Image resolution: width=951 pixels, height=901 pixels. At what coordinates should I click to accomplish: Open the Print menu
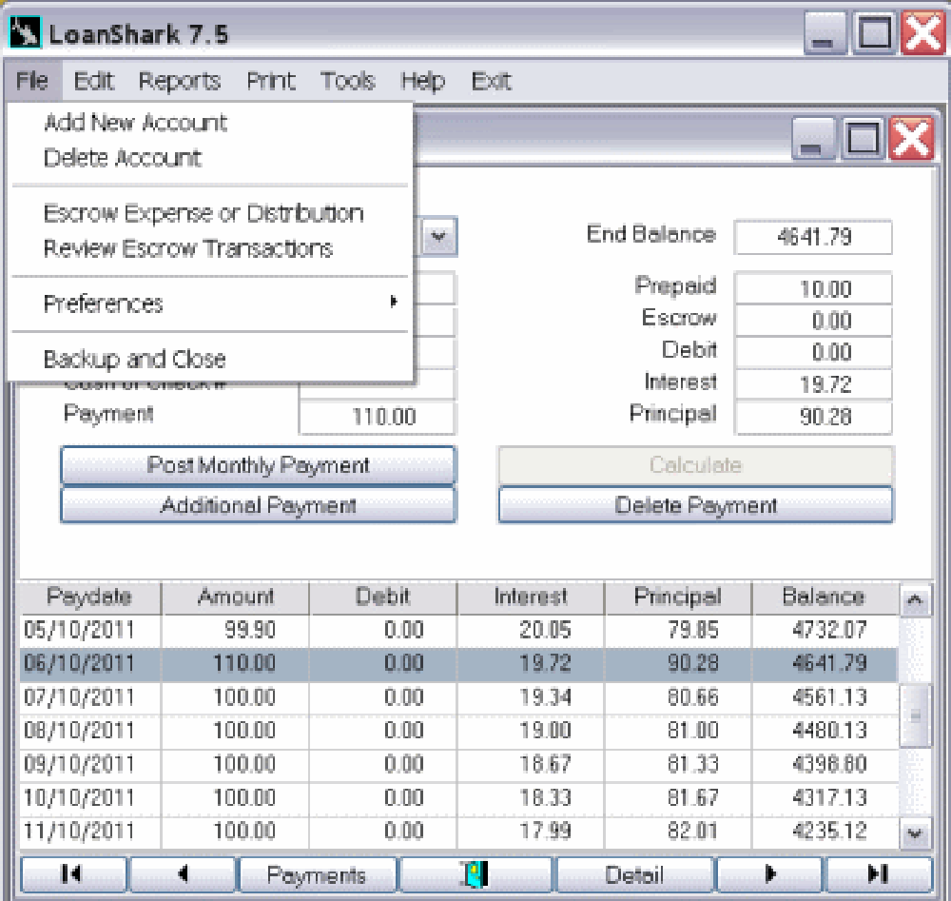tap(271, 81)
